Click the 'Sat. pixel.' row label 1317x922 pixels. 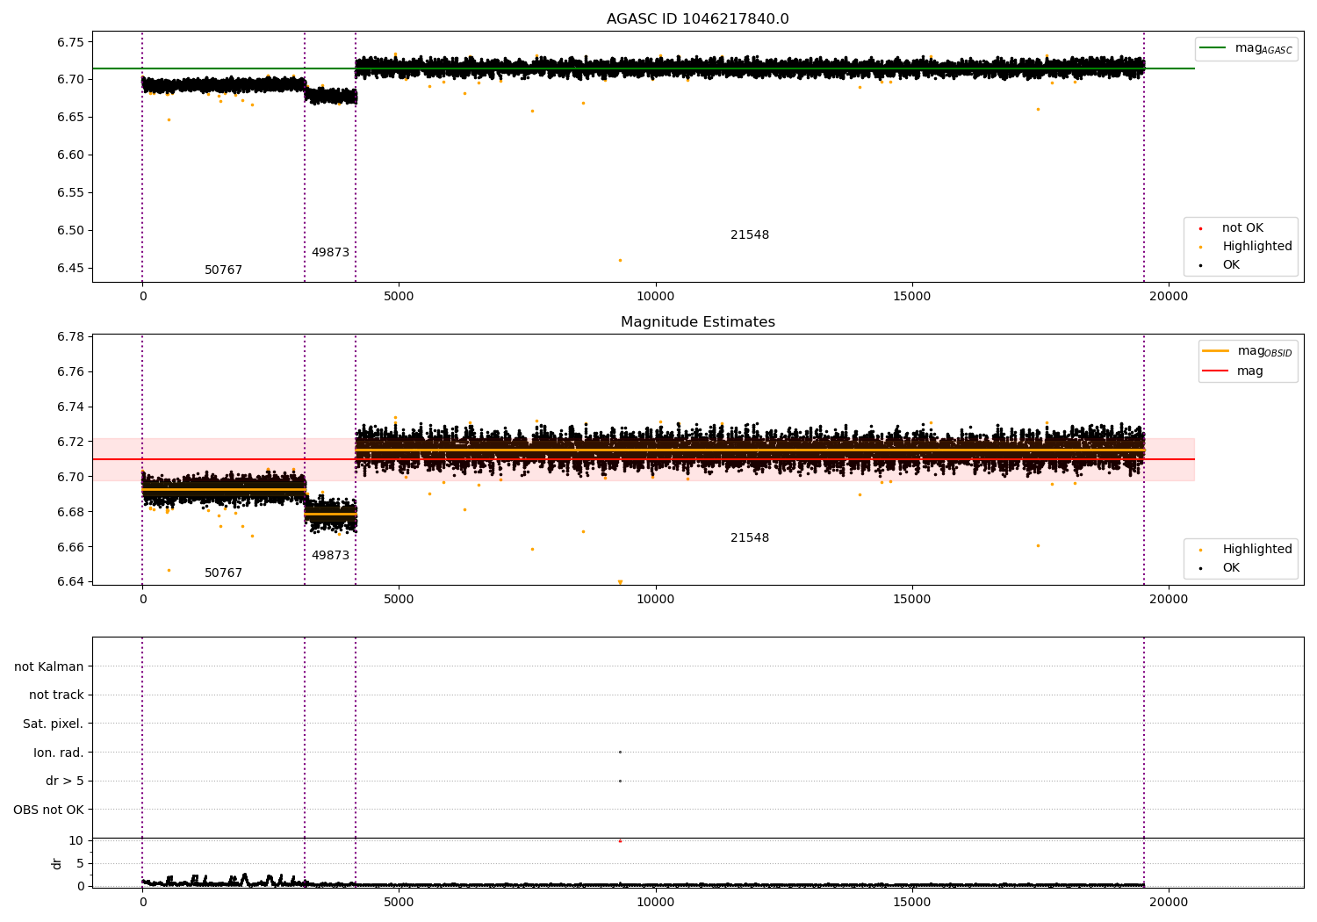pyautogui.click(x=54, y=724)
